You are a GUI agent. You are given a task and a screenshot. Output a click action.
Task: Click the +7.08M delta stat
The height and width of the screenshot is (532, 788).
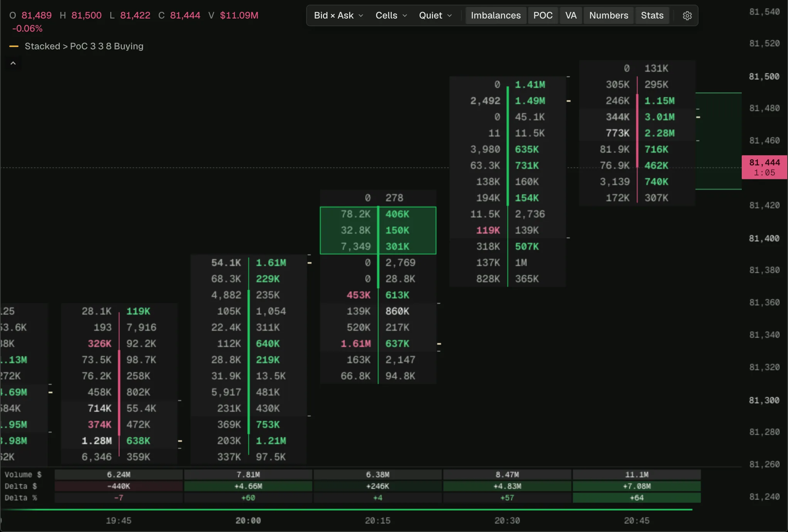click(637, 486)
